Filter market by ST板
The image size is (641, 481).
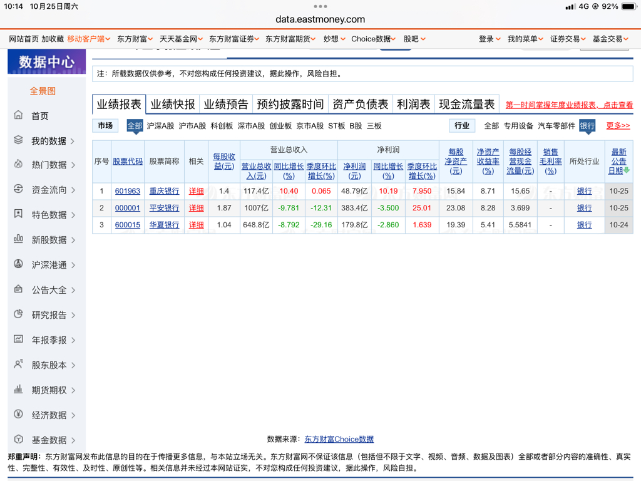(x=336, y=126)
